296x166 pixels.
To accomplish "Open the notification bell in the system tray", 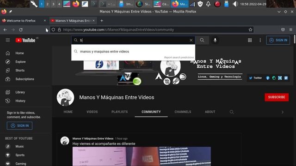I will click(208, 4).
